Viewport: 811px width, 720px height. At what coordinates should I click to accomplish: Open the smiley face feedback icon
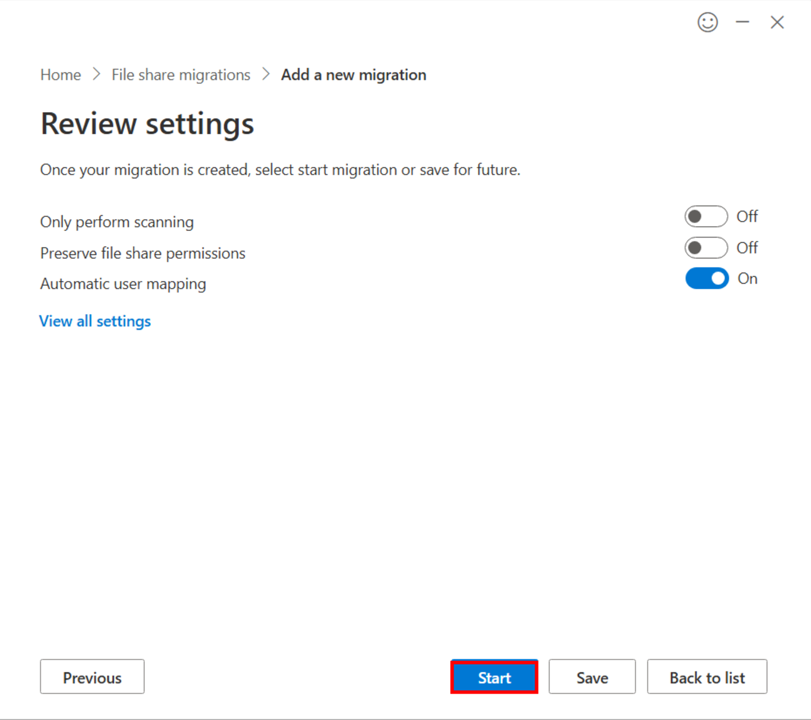[x=707, y=22]
